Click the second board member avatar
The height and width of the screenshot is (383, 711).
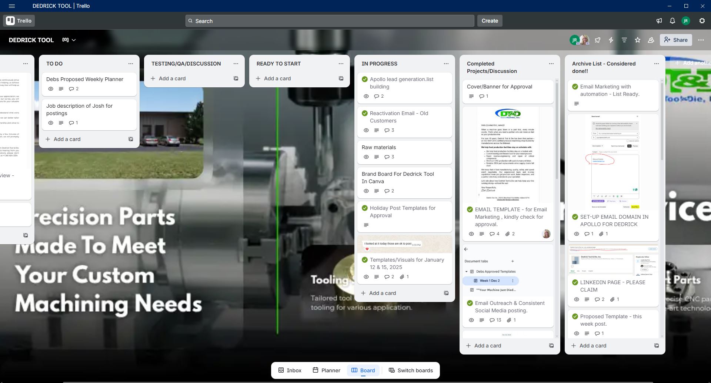pos(585,40)
